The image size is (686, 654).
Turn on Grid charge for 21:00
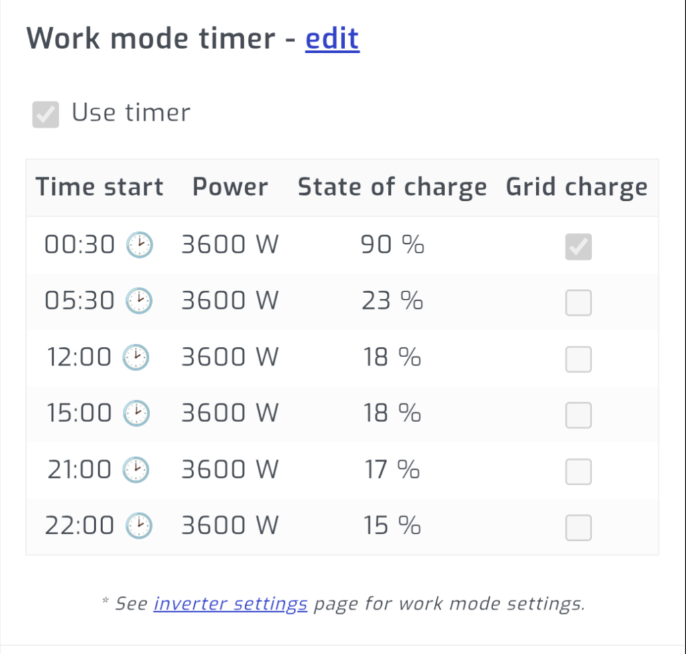pyautogui.click(x=577, y=472)
